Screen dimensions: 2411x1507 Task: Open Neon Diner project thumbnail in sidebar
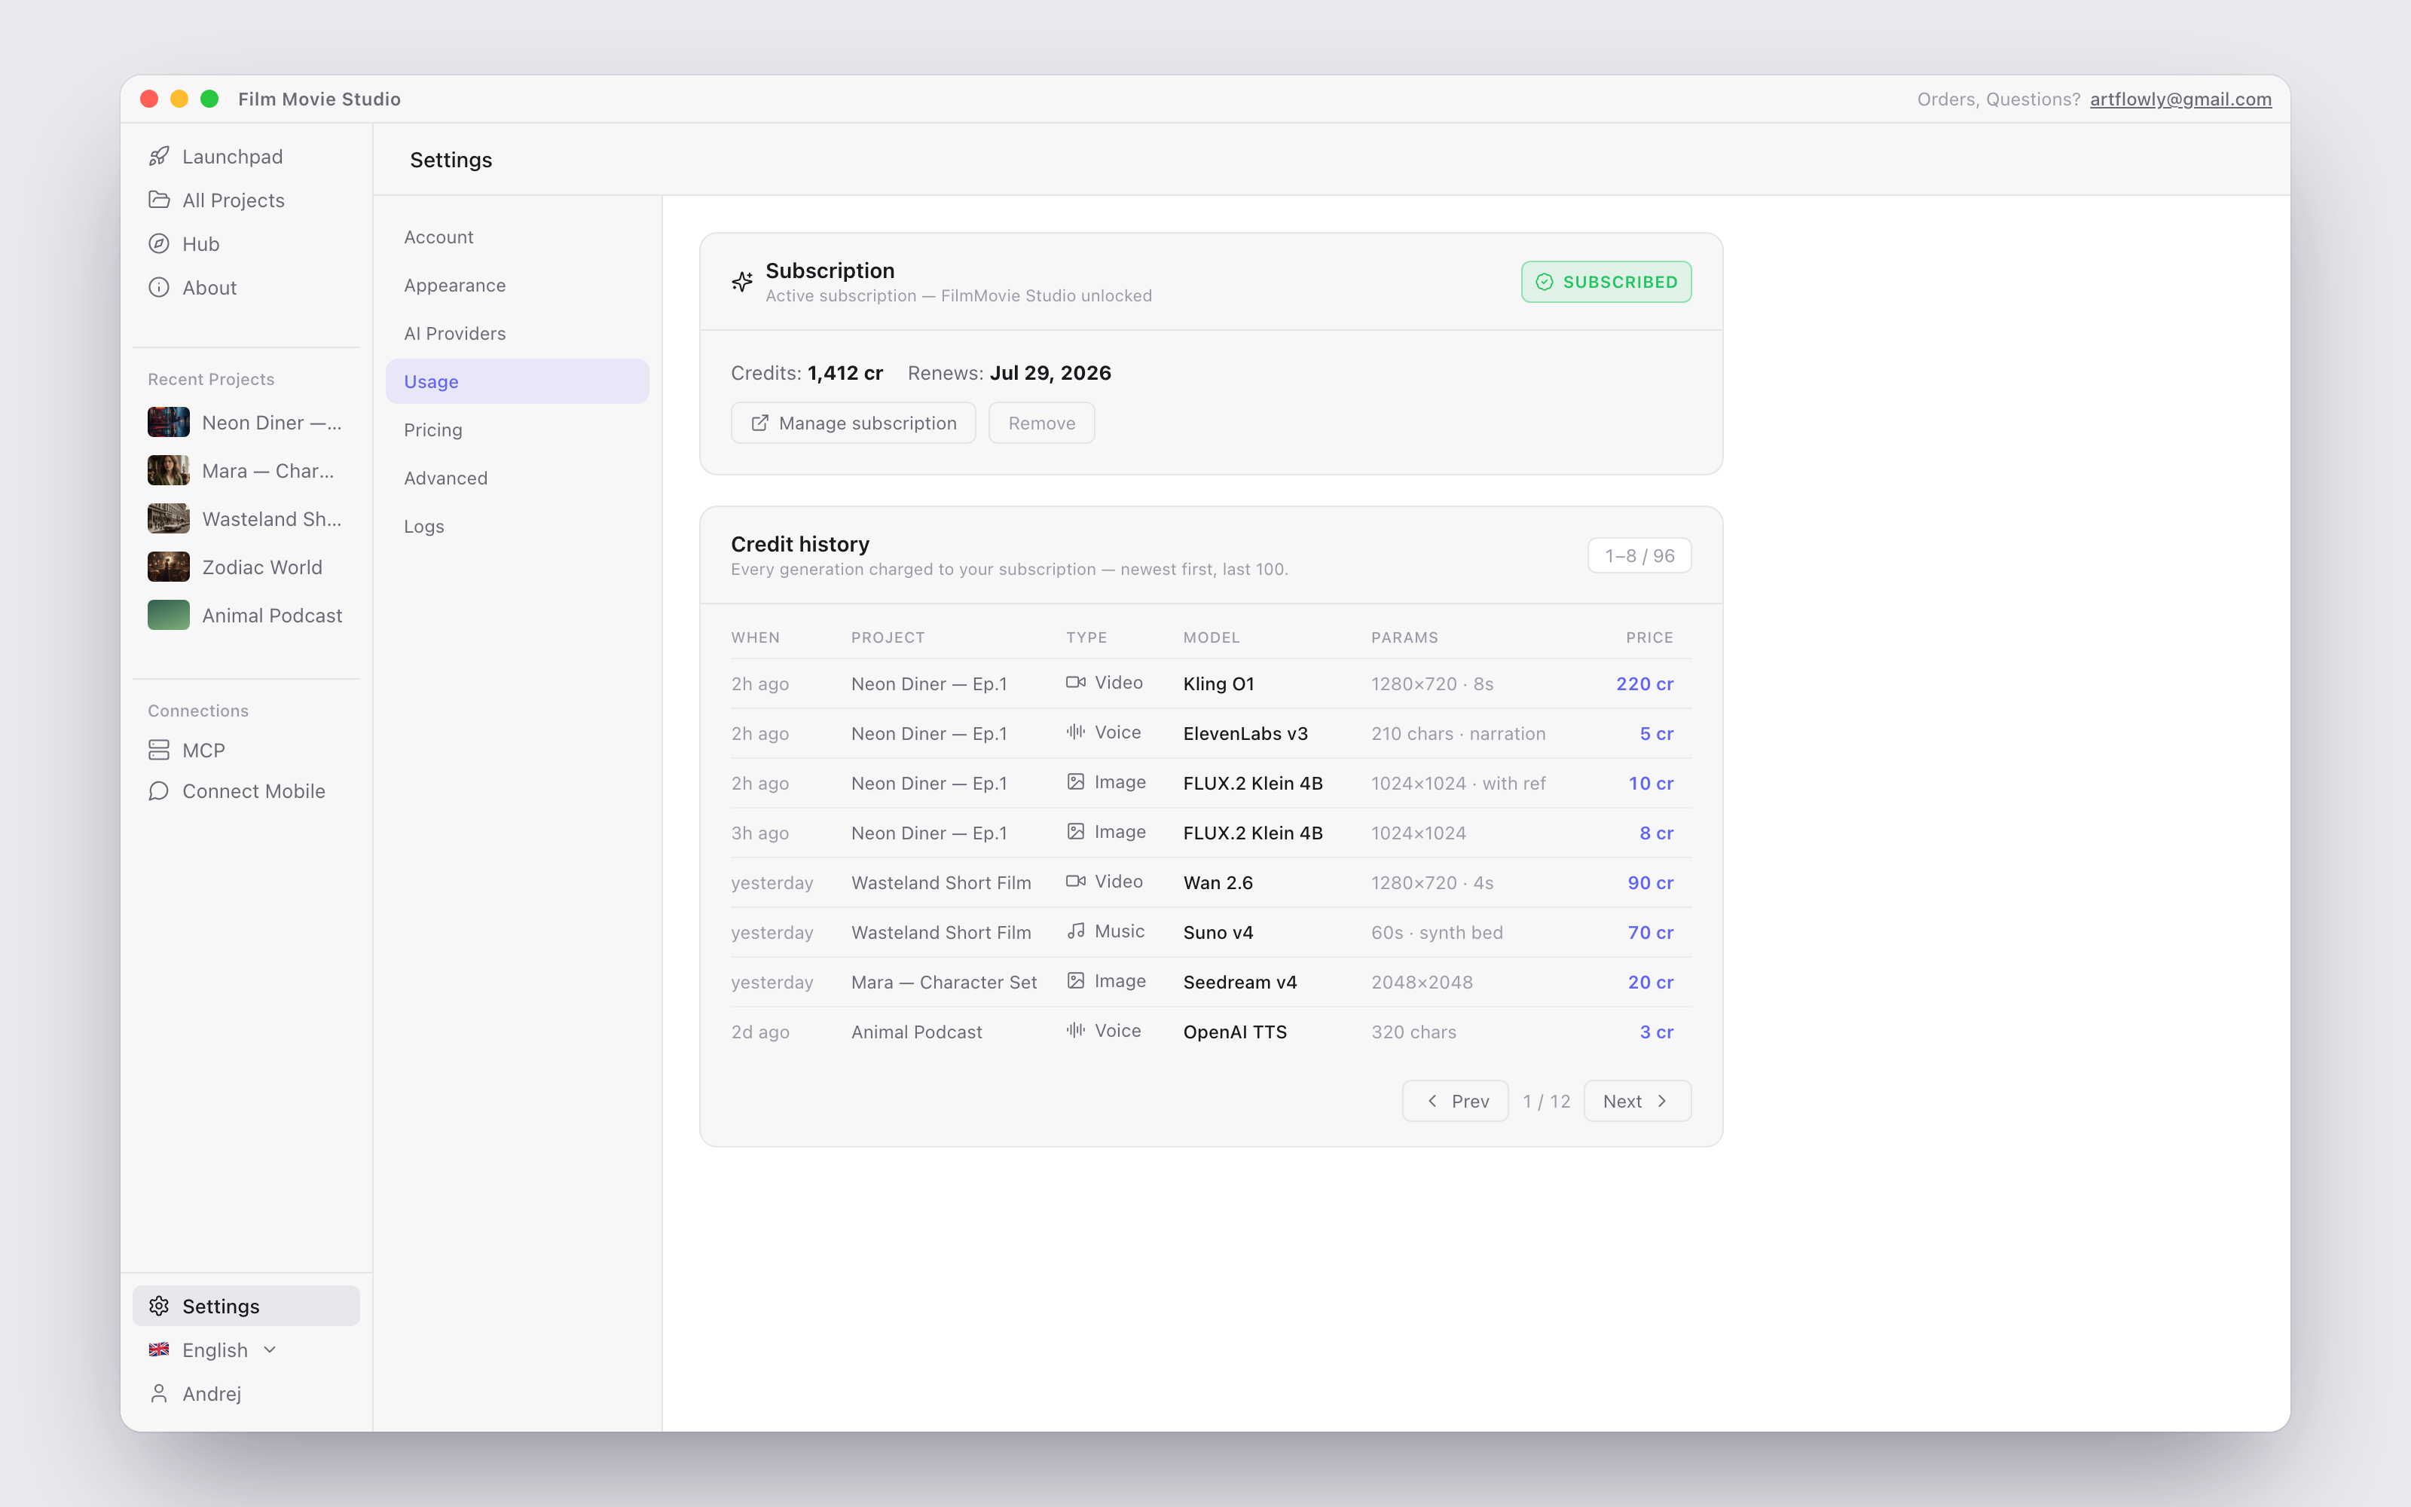(168, 423)
